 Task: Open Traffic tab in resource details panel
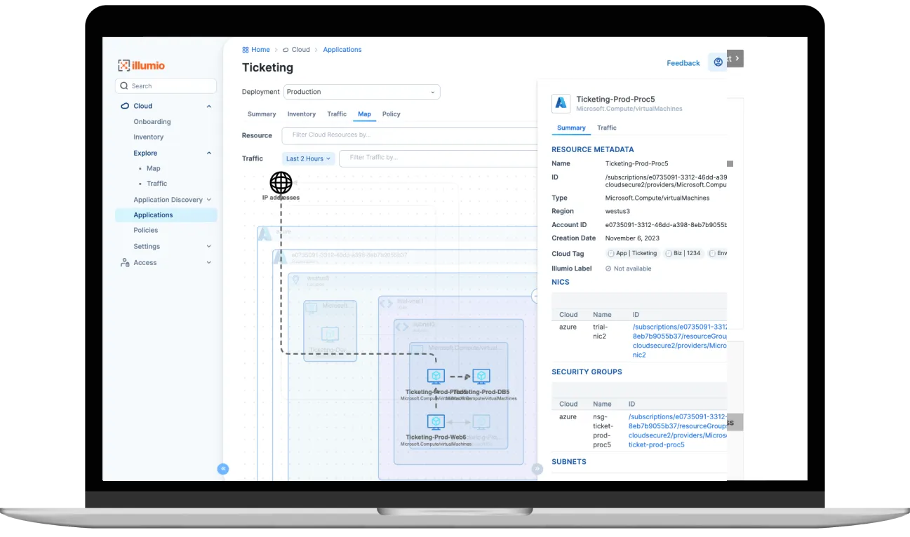[x=607, y=128]
